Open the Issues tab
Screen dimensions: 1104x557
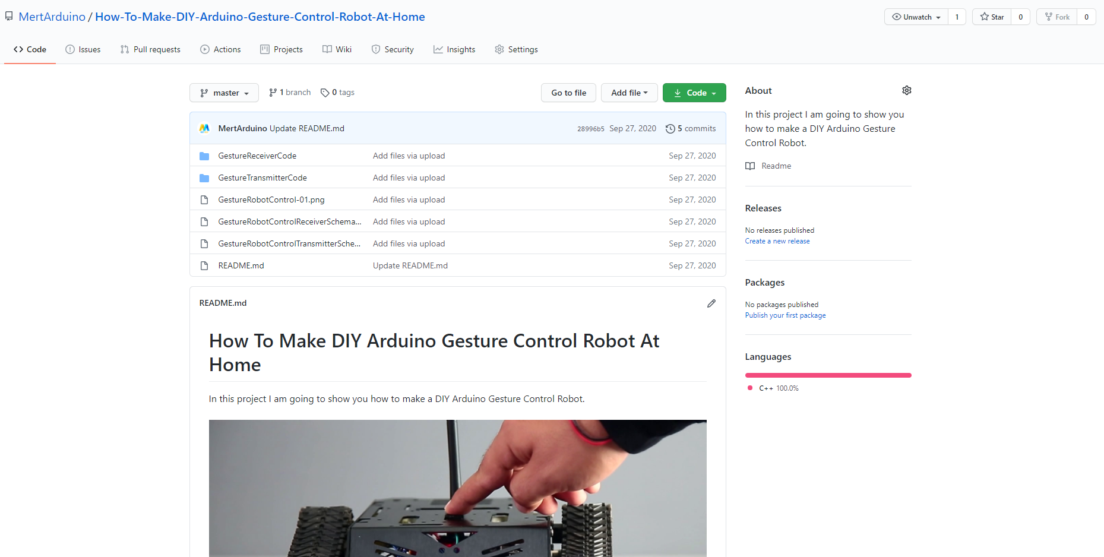(x=83, y=49)
